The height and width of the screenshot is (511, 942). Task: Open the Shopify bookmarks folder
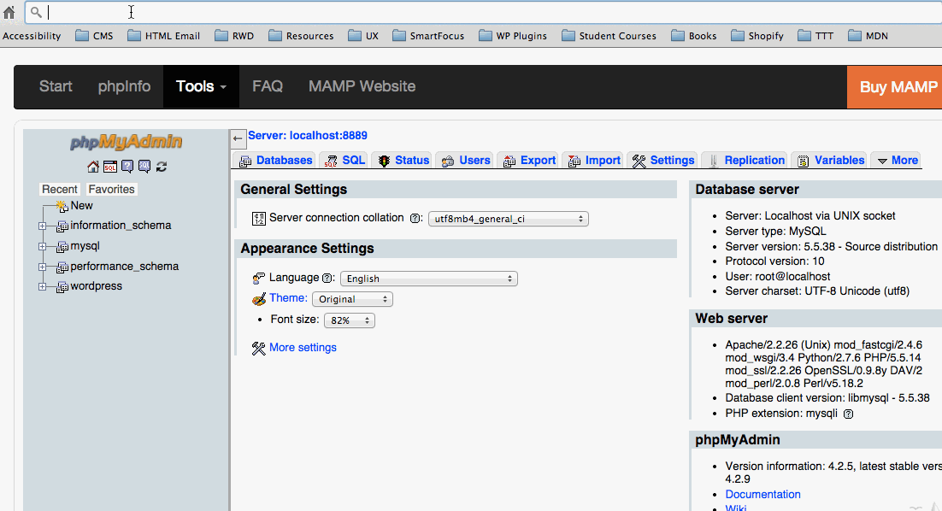coord(757,36)
